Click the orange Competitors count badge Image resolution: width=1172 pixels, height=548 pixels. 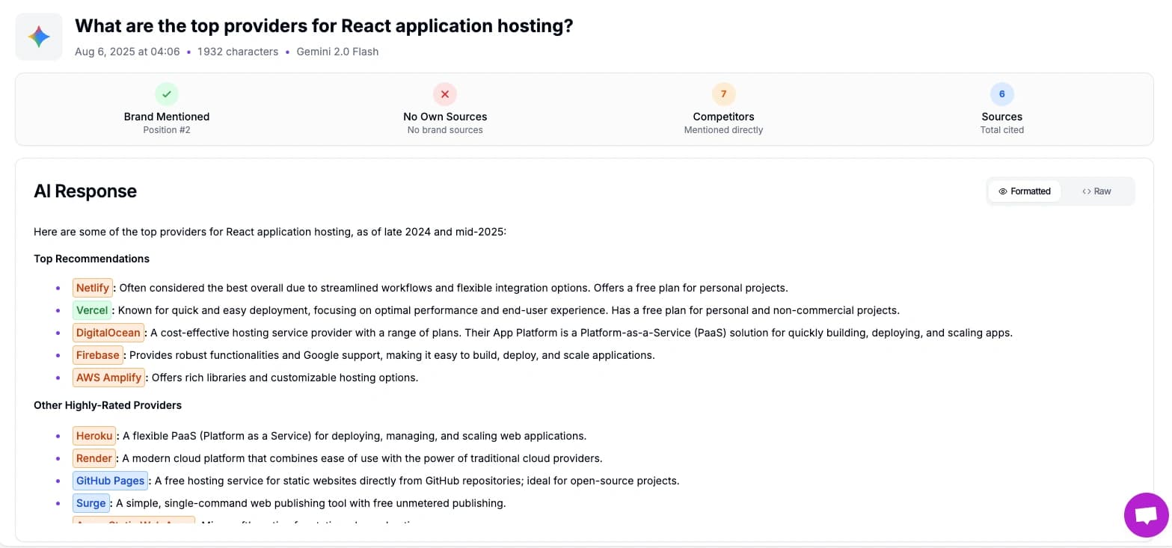(724, 94)
